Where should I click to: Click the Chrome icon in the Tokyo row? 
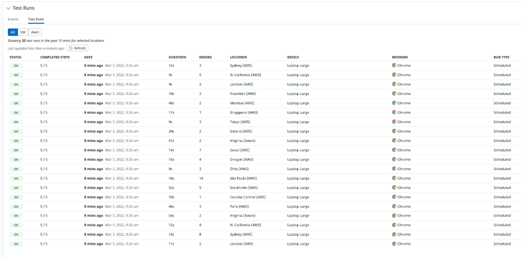coord(394,122)
